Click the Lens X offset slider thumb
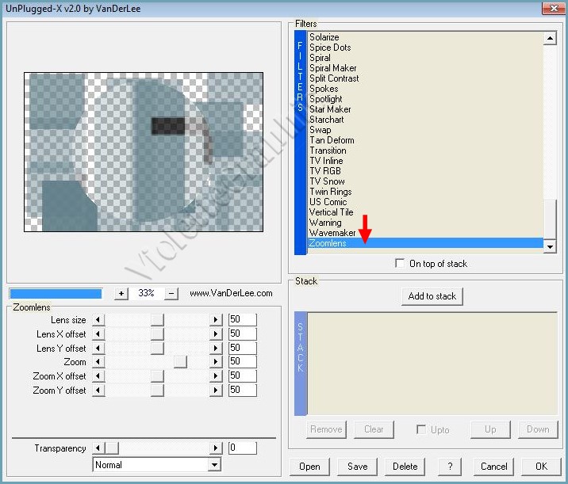 pos(157,334)
